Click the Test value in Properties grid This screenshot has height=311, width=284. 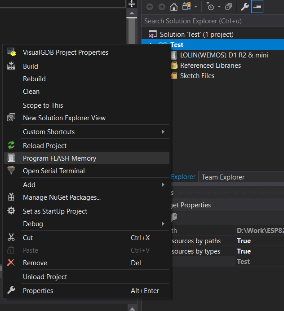(243, 262)
